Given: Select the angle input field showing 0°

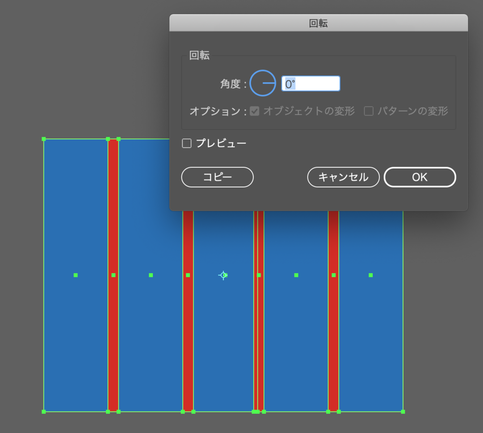Looking at the screenshot, I should coord(310,83).
